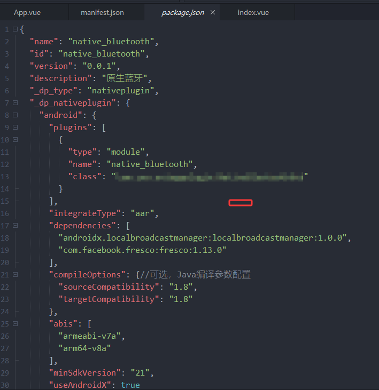This screenshot has width=379, height=390.
Task: Fold the "android" object on line 8
Action: tap(15, 115)
